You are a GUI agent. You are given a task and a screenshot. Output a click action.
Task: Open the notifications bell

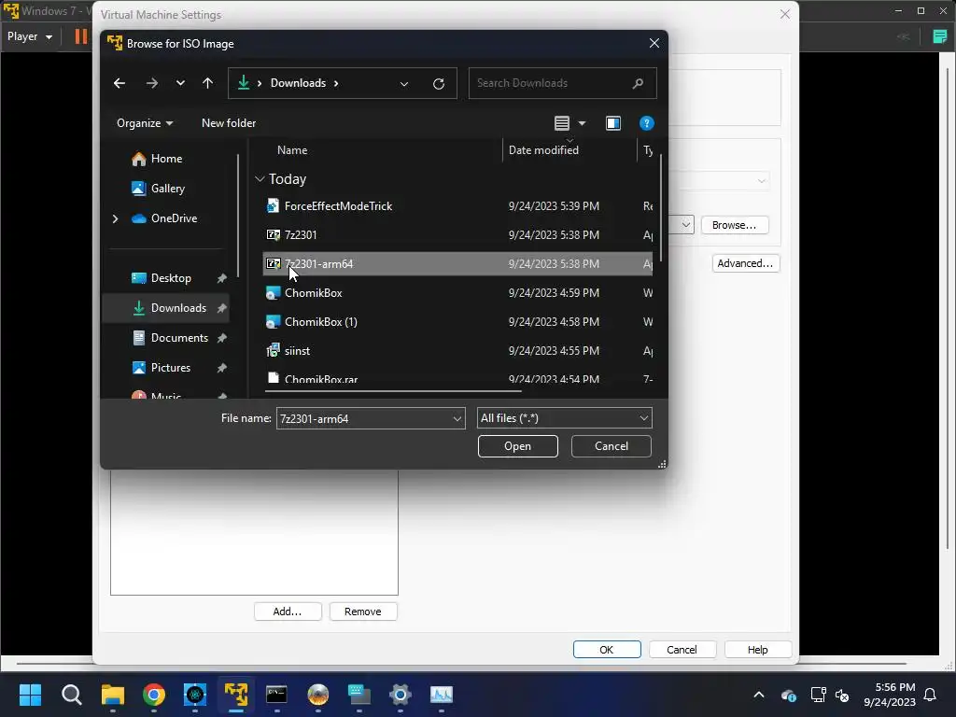(930, 695)
